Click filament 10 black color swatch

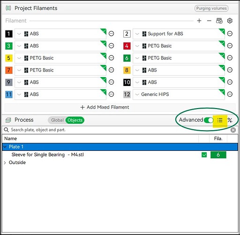(127, 82)
